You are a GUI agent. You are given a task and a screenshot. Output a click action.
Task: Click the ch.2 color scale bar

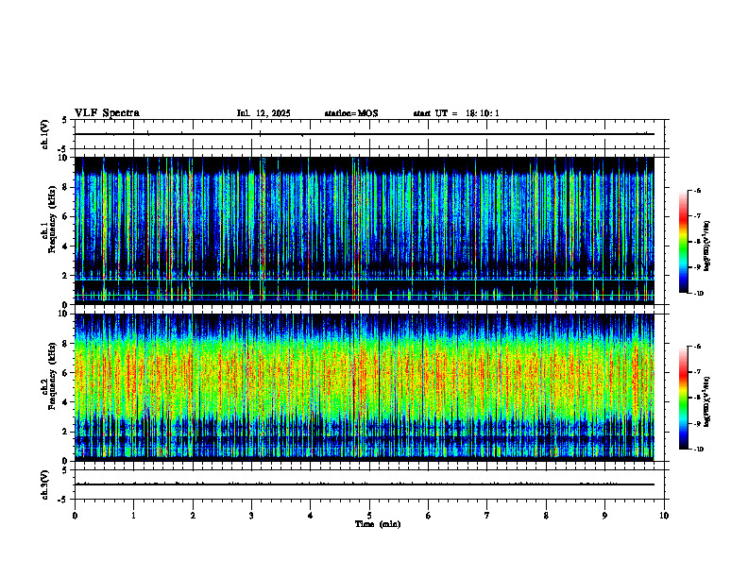click(x=683, y=398)
